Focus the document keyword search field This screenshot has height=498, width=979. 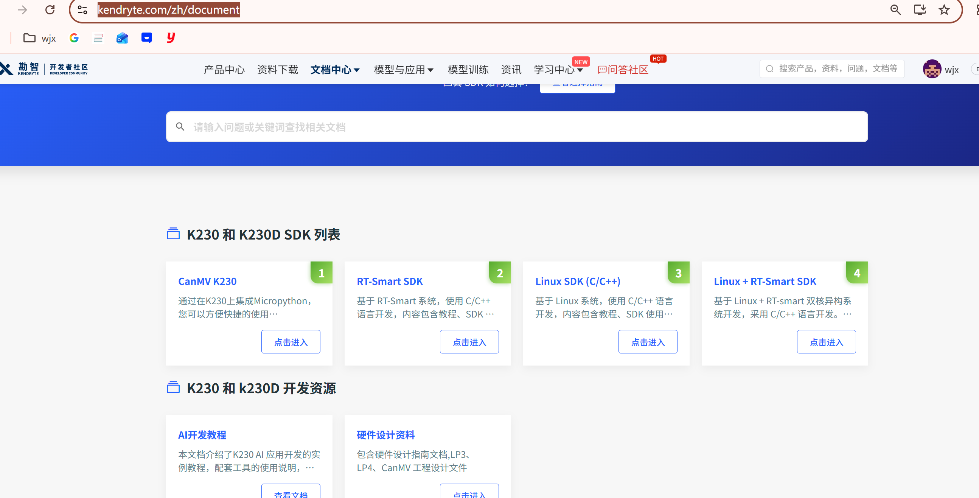[517, 127]
